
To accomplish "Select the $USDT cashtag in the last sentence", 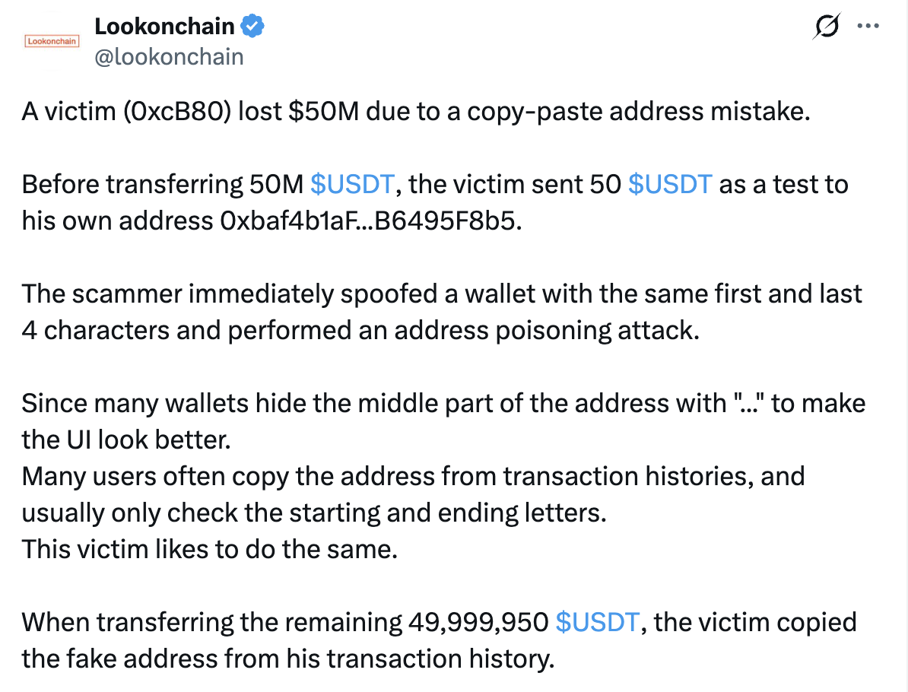I will (x=598, y=622).
